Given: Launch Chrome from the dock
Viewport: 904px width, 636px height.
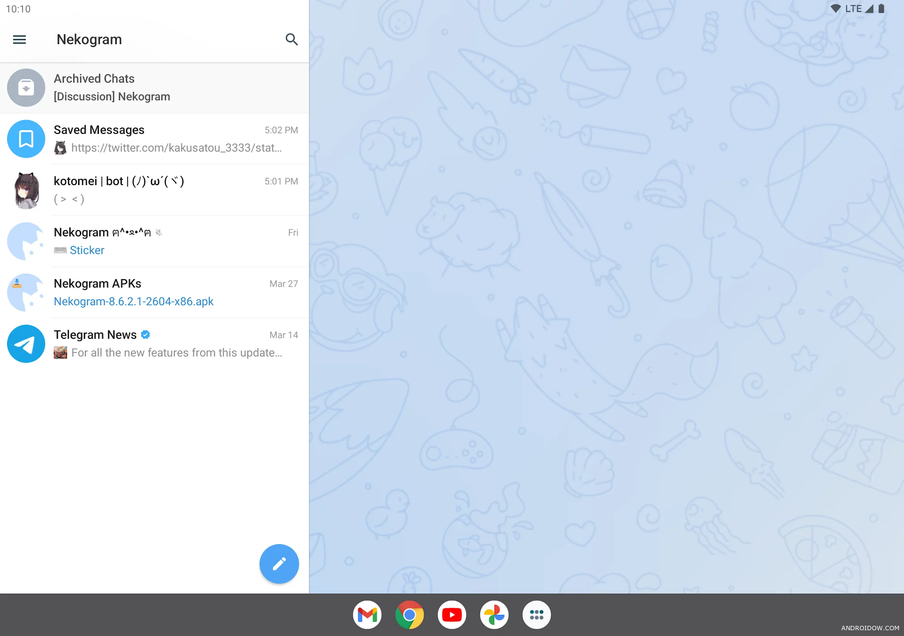Looking at the screenshot, I should coord(409,614).
